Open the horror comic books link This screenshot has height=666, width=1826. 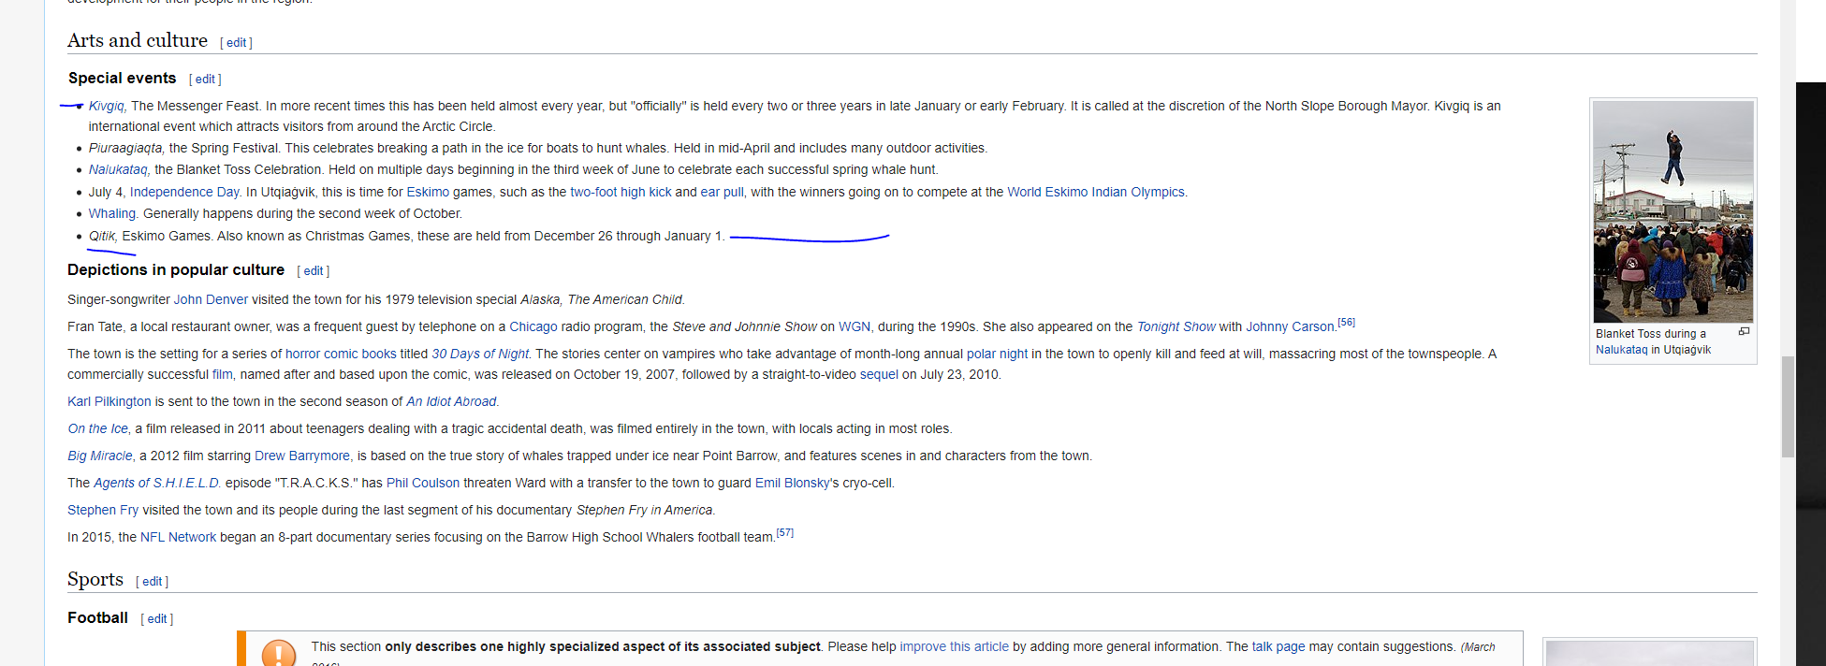coord(341,354)
